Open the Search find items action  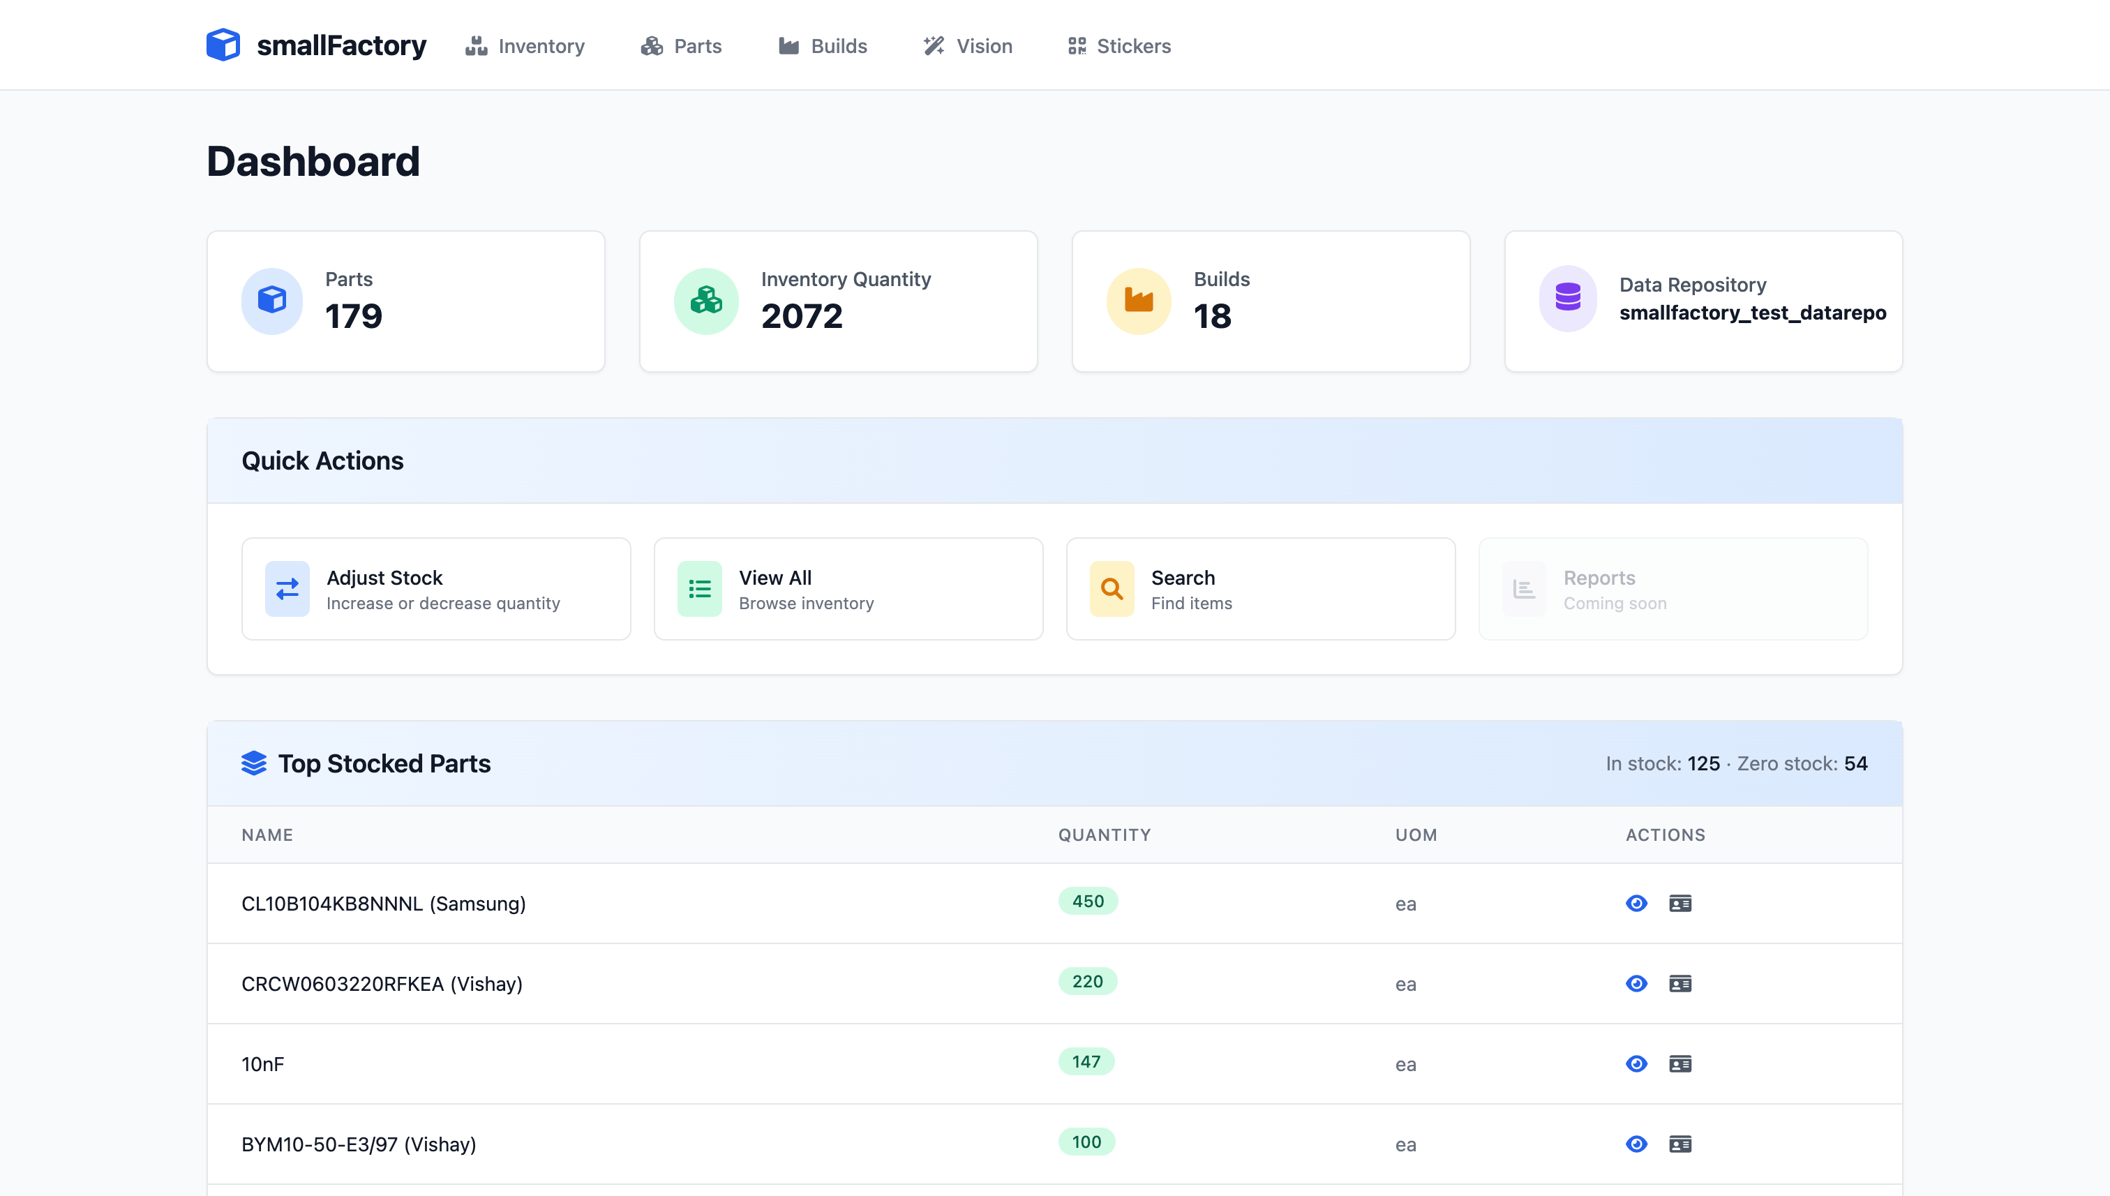1260,589
